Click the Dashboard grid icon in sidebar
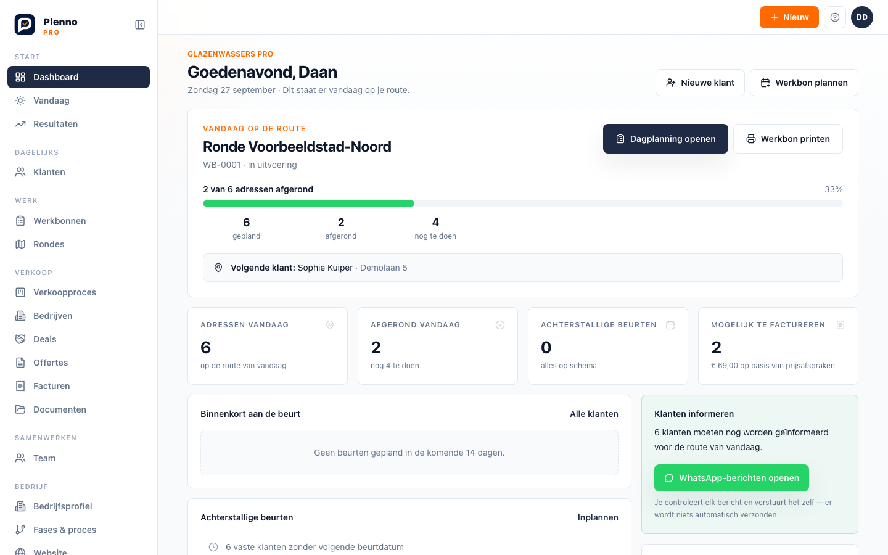This screenshot has height=555, width=888. tap(20, 77)
